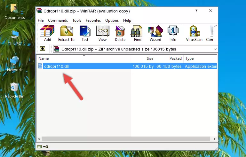This screenshot has width=246, height=157.
Task: Select the This PC desktop icon
Action: pos(14,38)
